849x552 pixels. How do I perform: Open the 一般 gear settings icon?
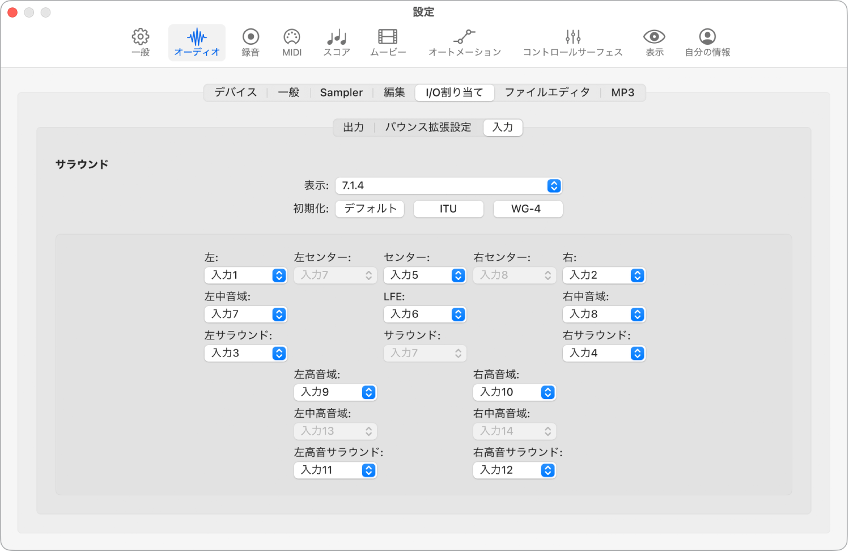[140, 42]
